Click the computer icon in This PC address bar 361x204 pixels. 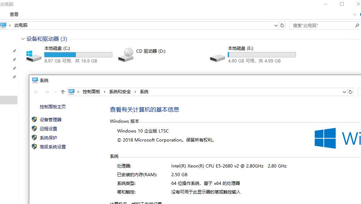(3, 25)
